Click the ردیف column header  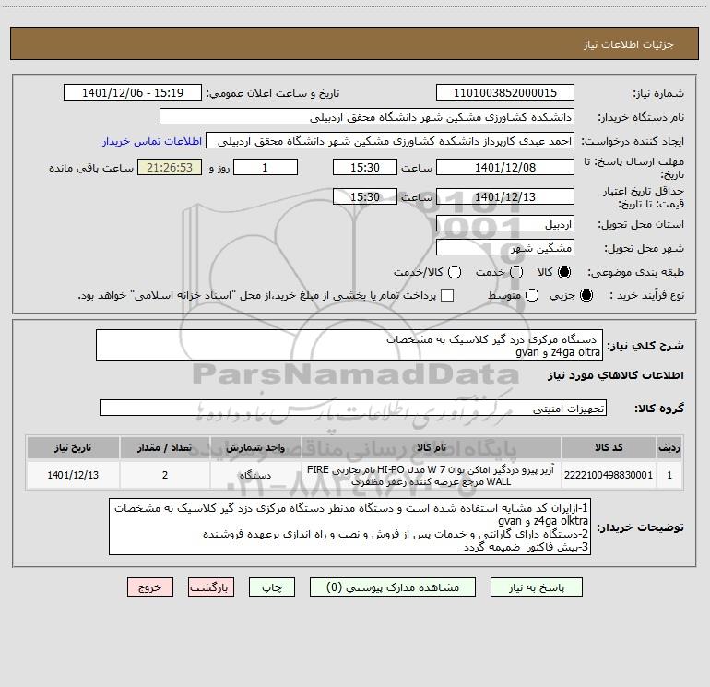point(669,447)
